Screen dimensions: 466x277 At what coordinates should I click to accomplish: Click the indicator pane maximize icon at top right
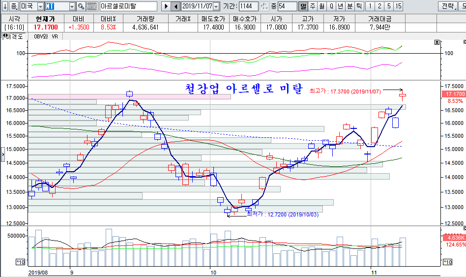[437, 43]
